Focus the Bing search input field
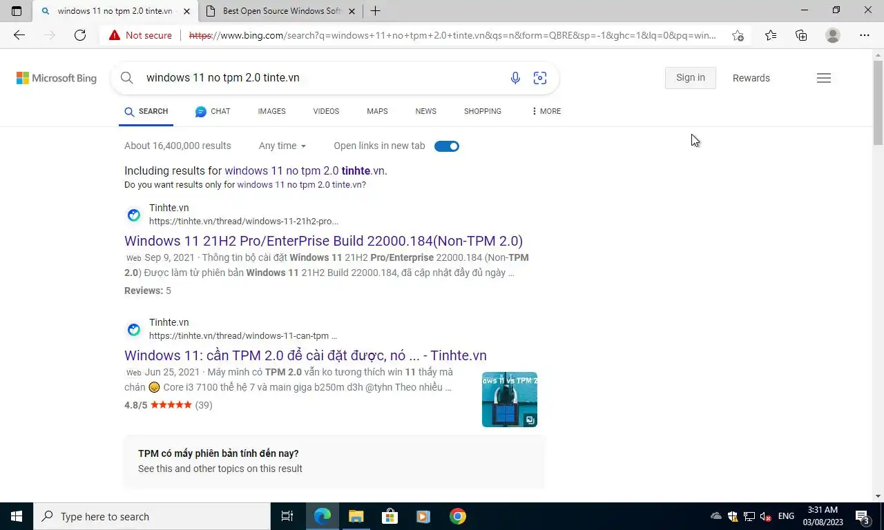 tap(321, 78)
